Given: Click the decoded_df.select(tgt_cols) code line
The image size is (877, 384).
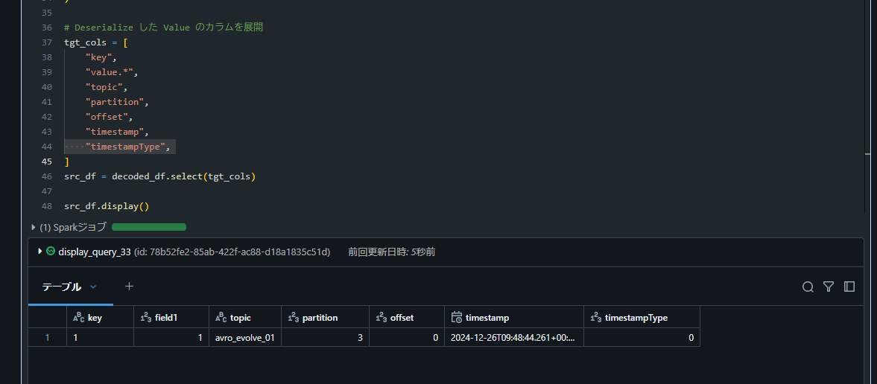Looking at the screenshot, I should (160, 176).
